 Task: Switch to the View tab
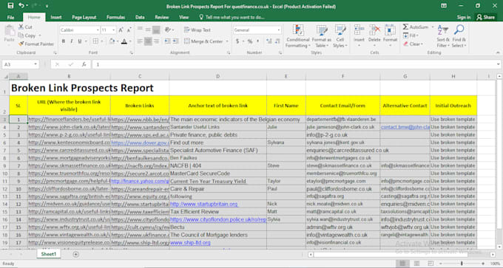click(183, 17)
